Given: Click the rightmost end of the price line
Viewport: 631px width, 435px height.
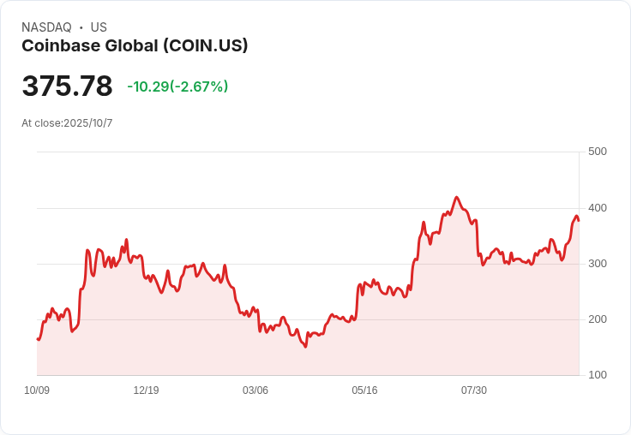Looking at the screenshot, I should click(579, 221).
